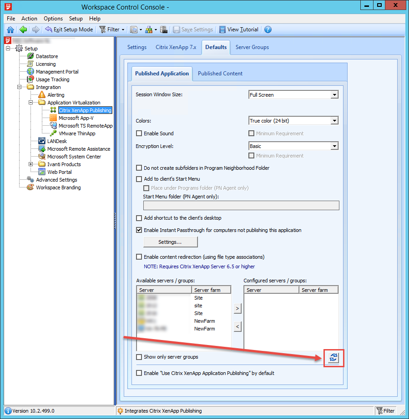
Task: Open the Server Groups tab
Action: pos(252,47)
